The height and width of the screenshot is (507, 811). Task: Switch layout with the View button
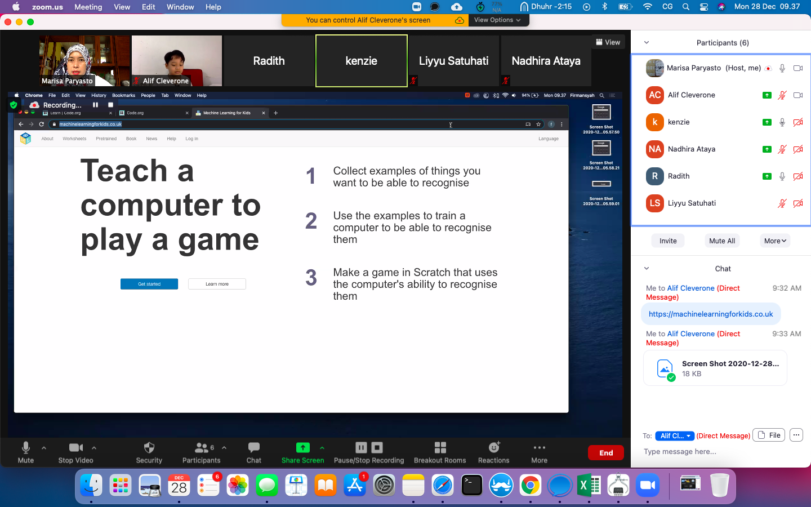click(608, 42)
